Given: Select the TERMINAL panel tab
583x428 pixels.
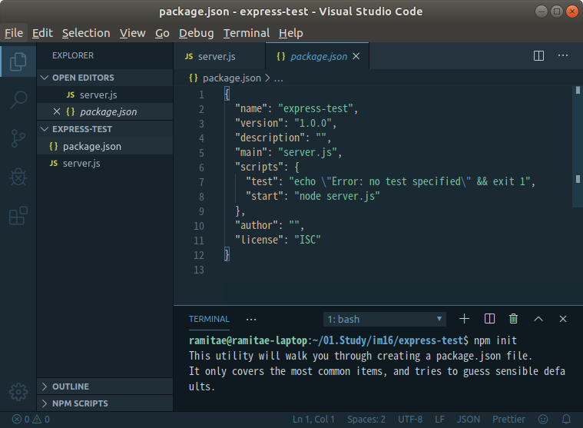Looking at the screenshot, I should tap(209, 319).
